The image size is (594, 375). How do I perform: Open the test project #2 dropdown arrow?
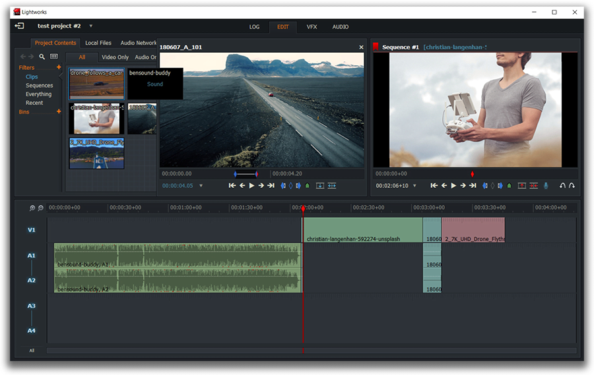[91, 26]
